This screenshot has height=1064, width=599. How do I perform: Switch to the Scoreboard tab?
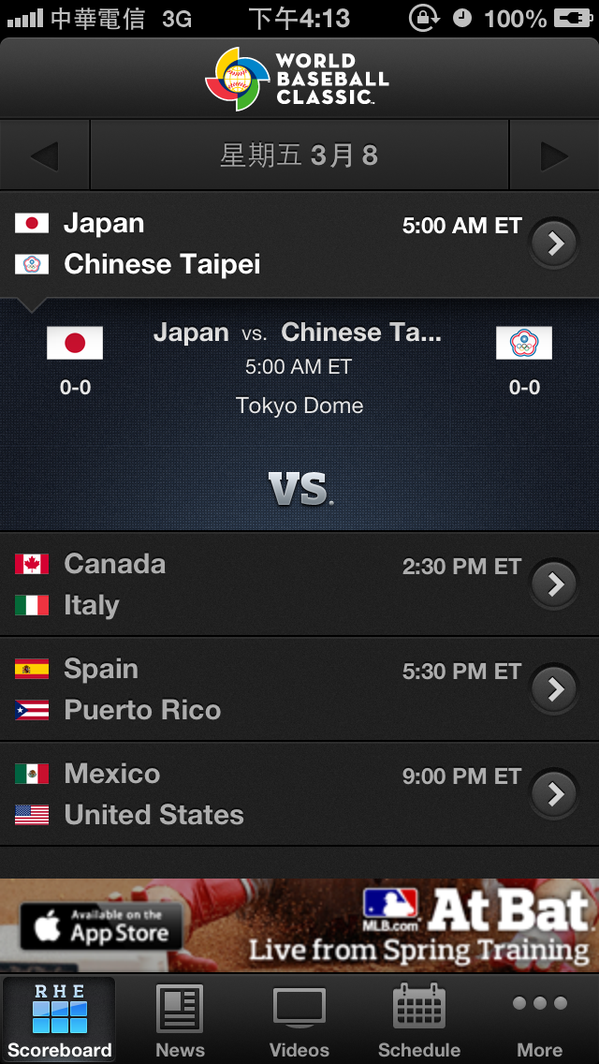tap(59, 1020)
